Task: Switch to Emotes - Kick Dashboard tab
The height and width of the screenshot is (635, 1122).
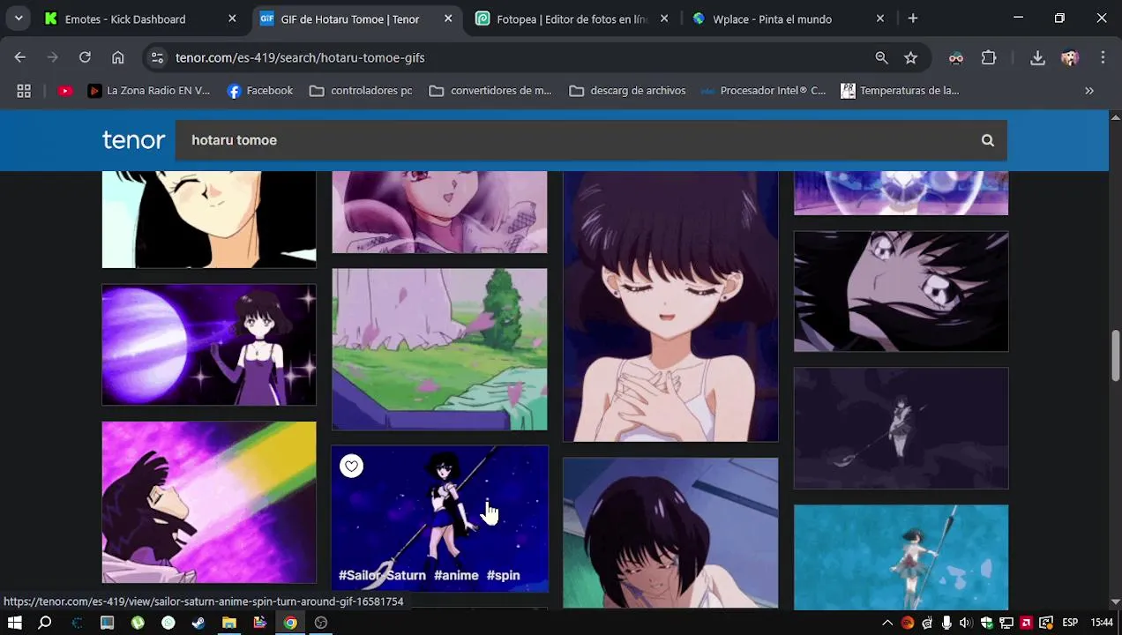Action: pyautogui.click(x=140, y=19)
